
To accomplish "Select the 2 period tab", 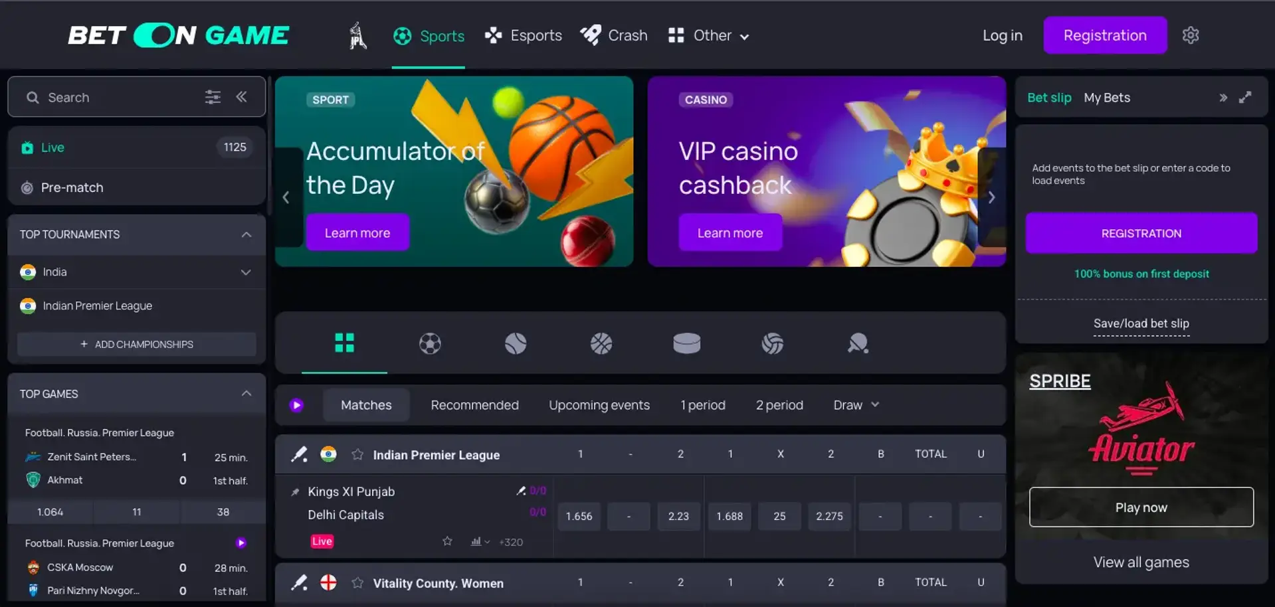I will (x=779, y=405).
